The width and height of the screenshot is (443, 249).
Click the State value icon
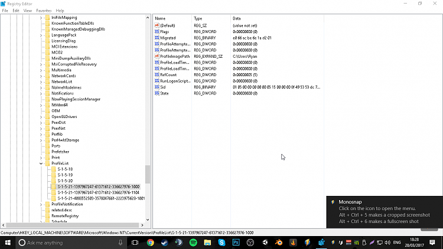[157, 93]
